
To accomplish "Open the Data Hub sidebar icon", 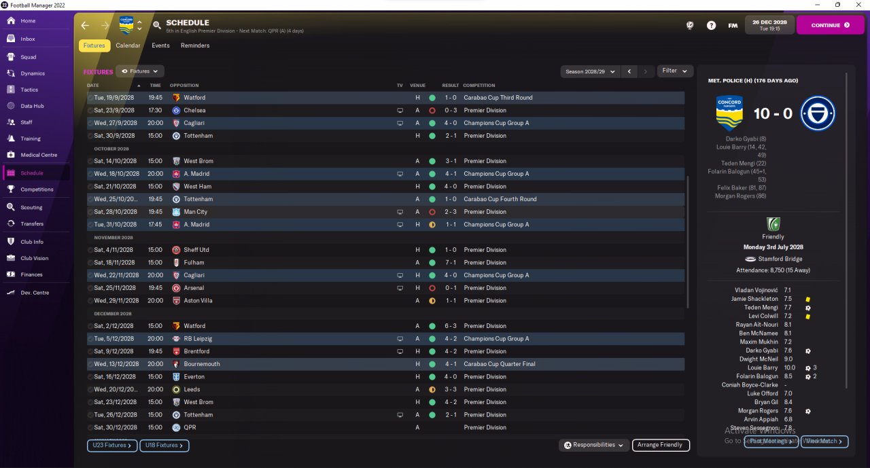I will click(11, 106).
